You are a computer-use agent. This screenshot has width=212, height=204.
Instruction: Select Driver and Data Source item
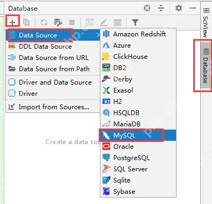pos(53,82)
